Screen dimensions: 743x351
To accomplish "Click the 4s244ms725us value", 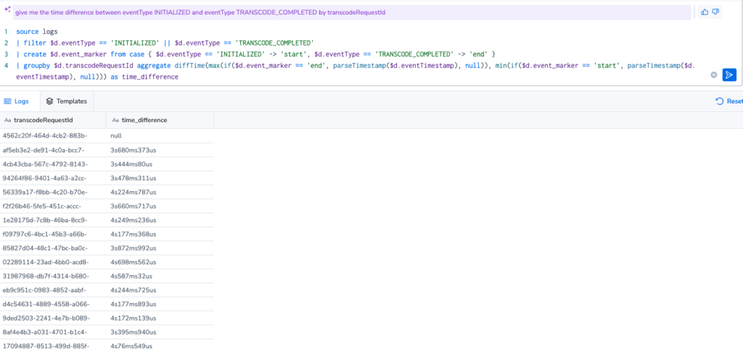I will 134,290.
